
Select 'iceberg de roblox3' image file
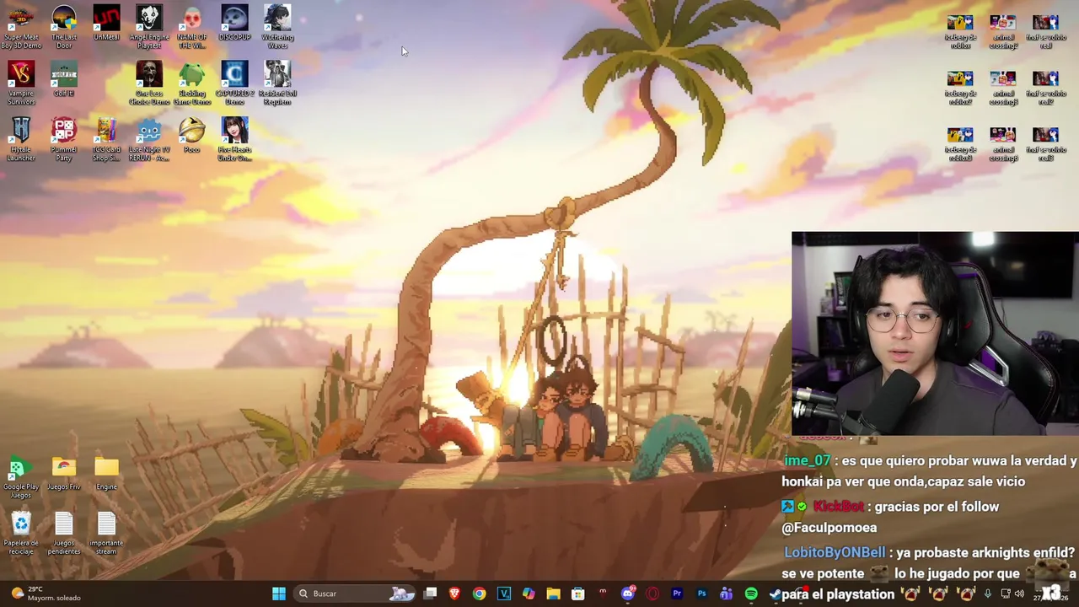click(960, 145)
